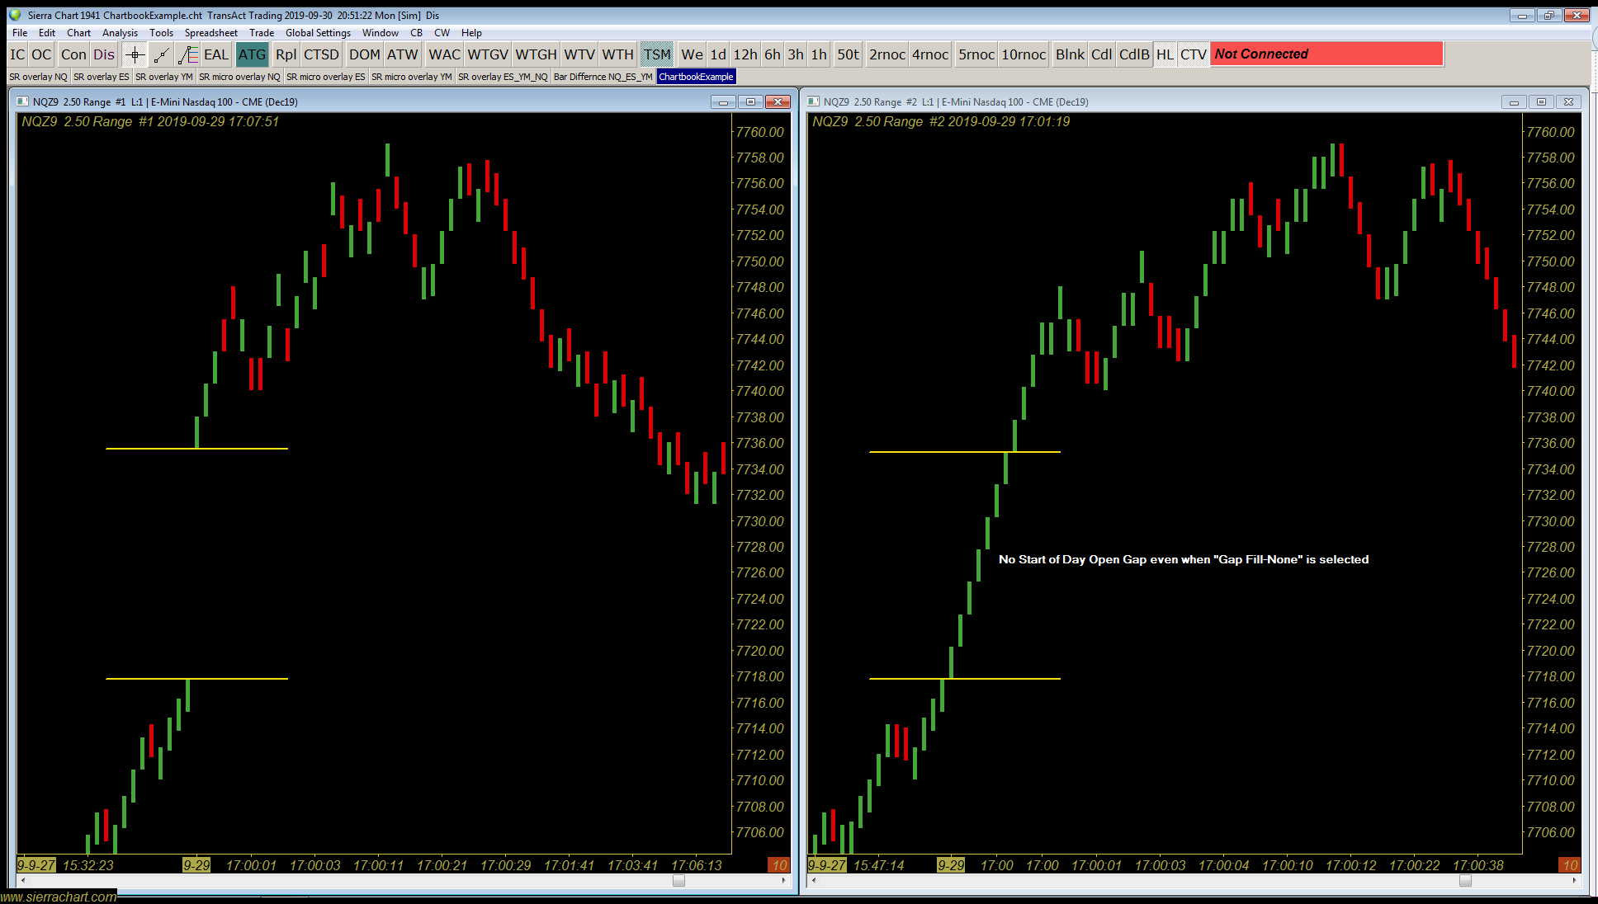Expand the Spreadsheet menu
The height and width of the screenshot is (904, 1598).
click(210, 33)
